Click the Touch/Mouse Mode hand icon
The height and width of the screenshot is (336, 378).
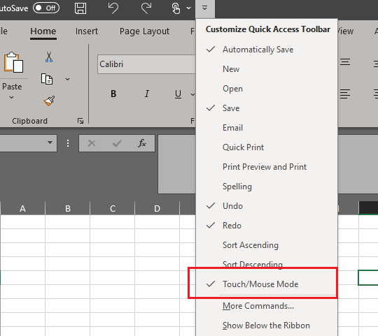click(176, 8)
